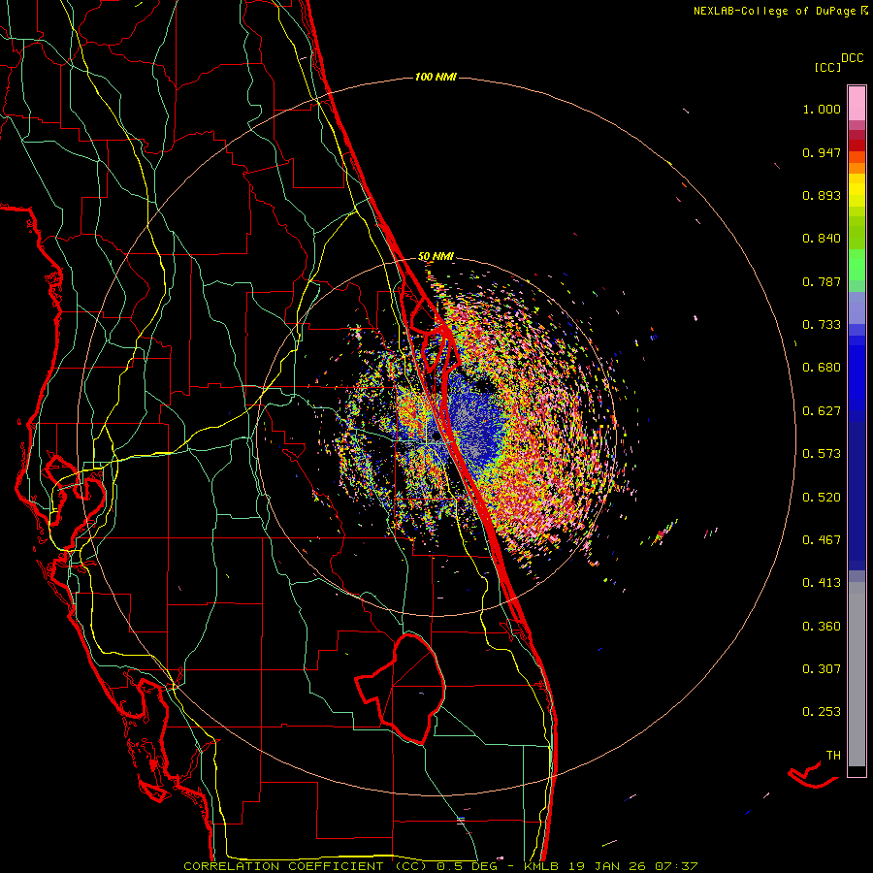Click the NEXLAB-College of DuPage title text

(x=774, y=11)
